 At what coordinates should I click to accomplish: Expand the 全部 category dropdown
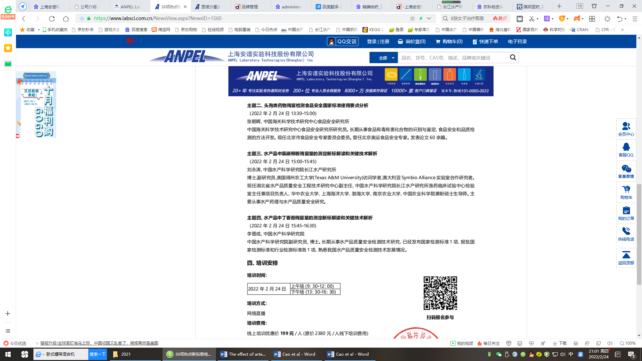coord(384,57)
